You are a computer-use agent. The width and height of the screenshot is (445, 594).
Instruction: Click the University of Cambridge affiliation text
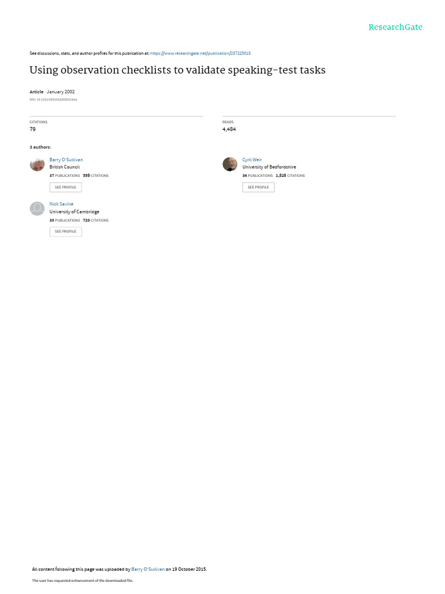click(x=74, y=212)
